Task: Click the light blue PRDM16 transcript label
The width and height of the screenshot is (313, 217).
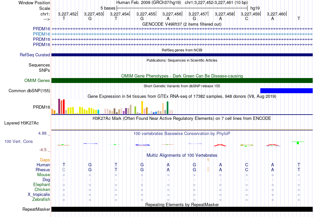Action: [x=42, y=34]
